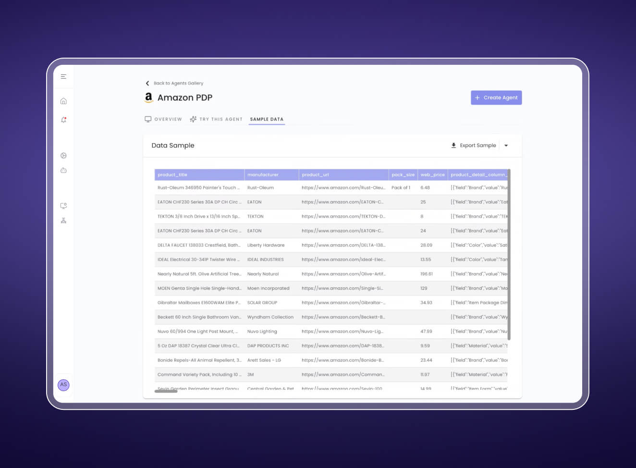Select the Nearly Natural 5ft. Olive Artificial Tree cell
636x468 pixels.
click(x=199, y=274)
